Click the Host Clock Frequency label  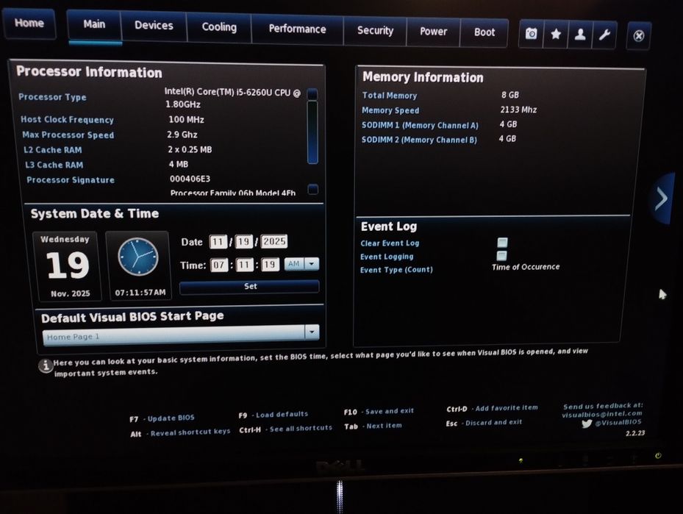[x=67, y=119]
